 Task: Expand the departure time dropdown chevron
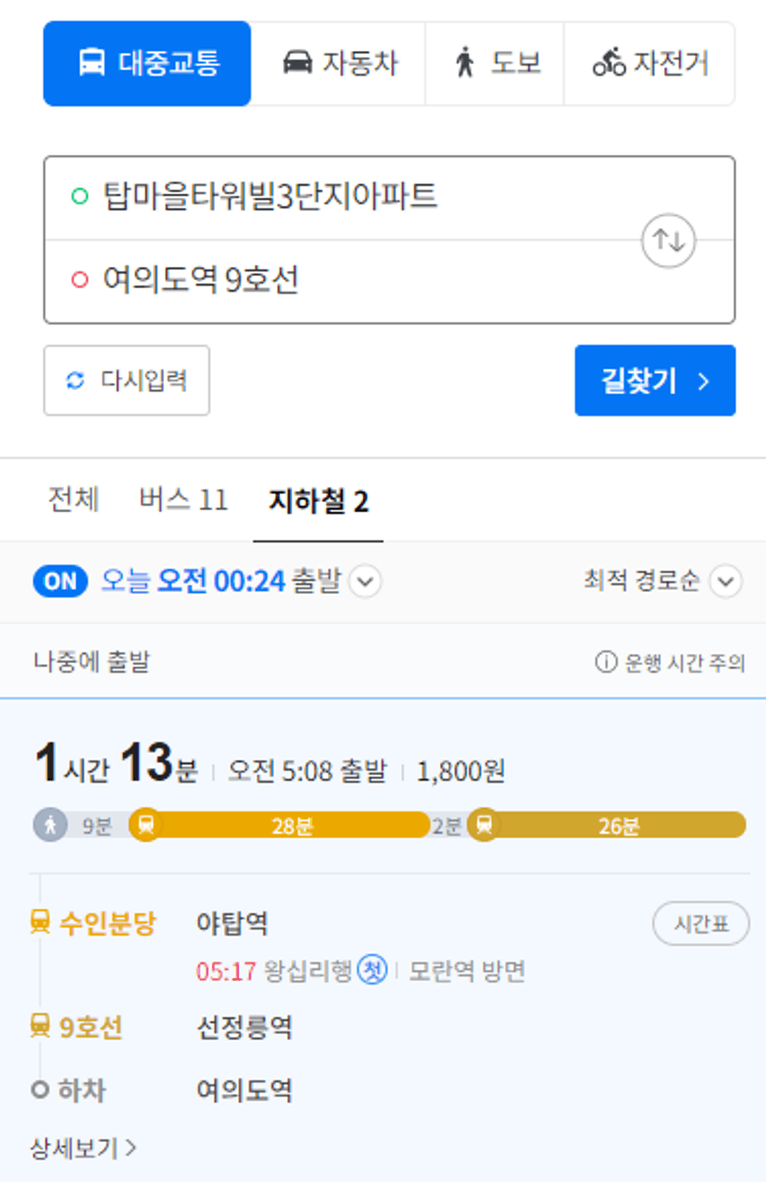(x=366, y=583)
